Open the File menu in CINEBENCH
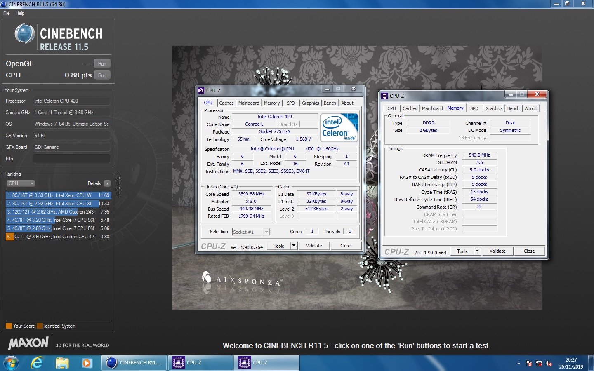This screenshot has height=371, width=594. pyautogui.click(x=7, y=13)
